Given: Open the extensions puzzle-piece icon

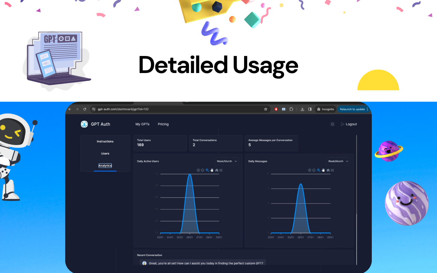Looking at the screenshot, I should (x=291, y=109).
